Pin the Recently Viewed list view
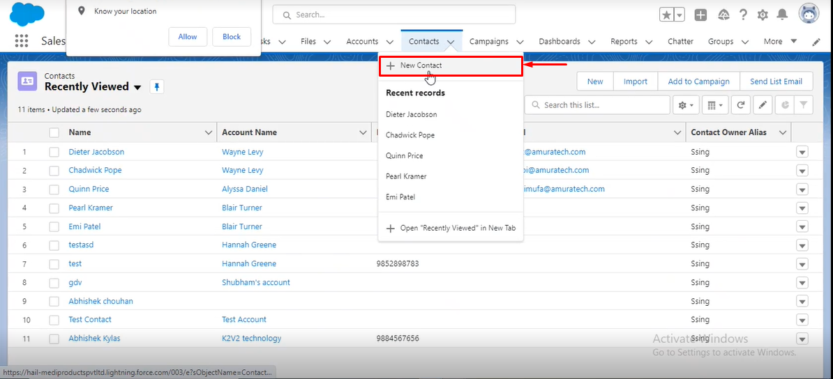 157,87
